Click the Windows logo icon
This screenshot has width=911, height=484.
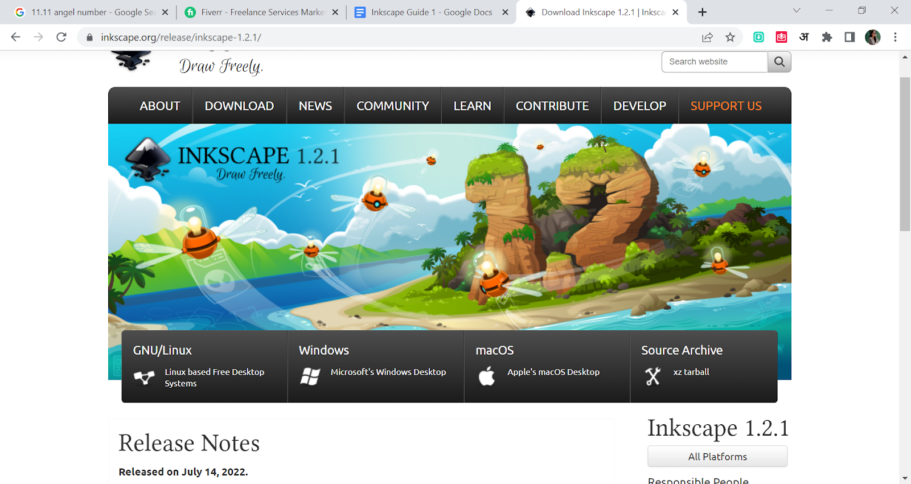(310, 376)
